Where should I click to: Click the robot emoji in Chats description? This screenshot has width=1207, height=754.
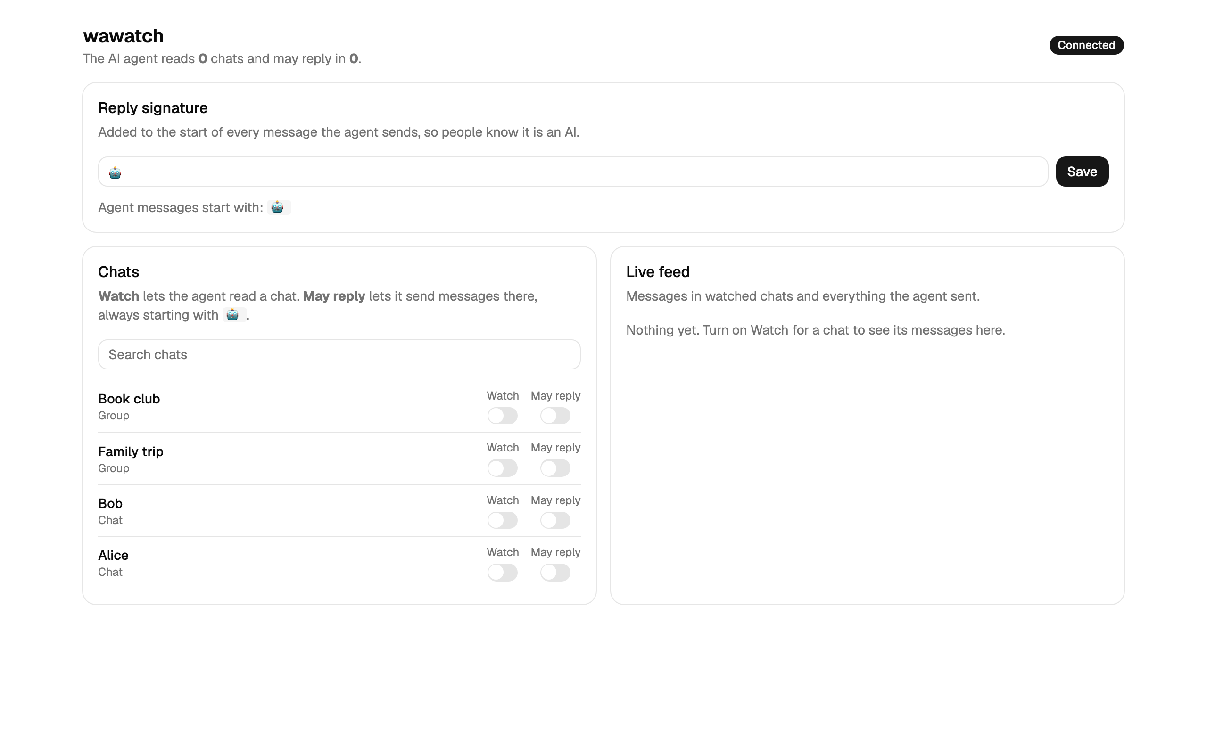pyautogui.click(x=234, y=315)
